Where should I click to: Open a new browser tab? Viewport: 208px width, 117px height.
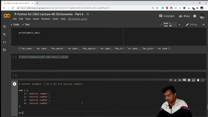38,3
